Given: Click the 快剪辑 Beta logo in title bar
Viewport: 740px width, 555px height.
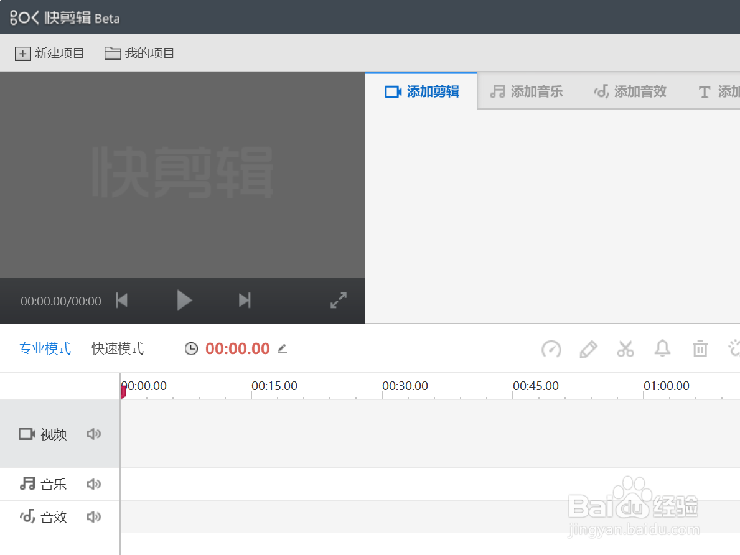Looking at the screenshot, I should [x=65, y=18].
